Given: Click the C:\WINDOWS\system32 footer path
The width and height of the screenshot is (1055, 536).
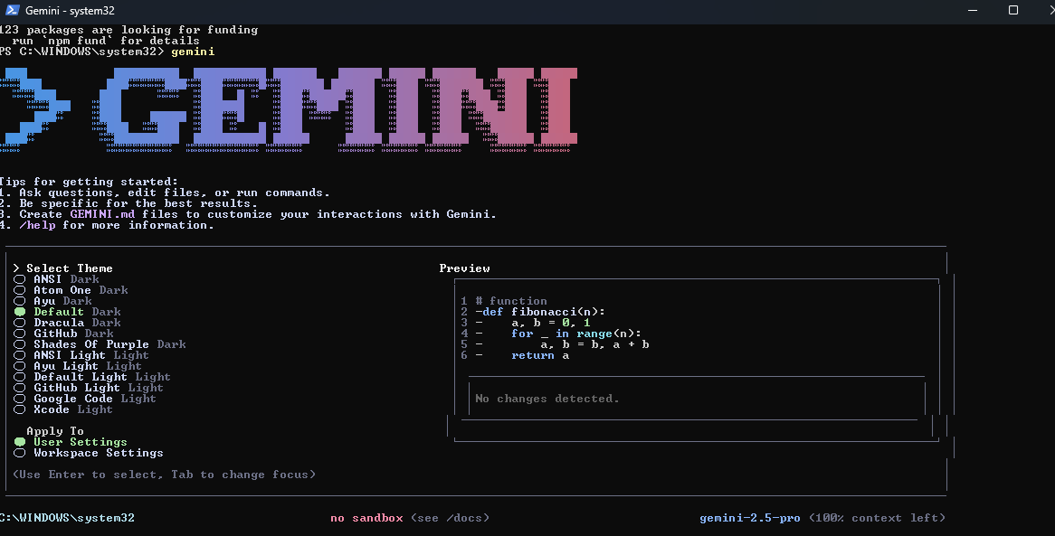Looking at the screenshot, I should pyautogui.click(x=67, y=517).
